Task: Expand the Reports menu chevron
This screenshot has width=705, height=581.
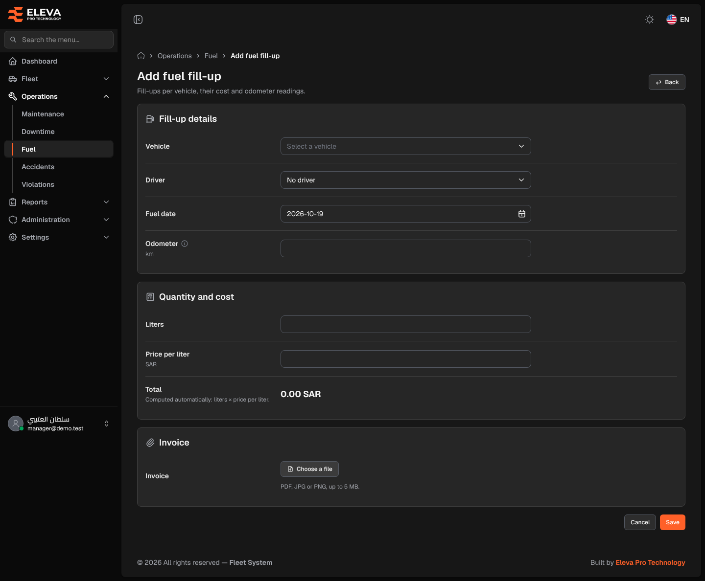Action: [x=106, y=202]
